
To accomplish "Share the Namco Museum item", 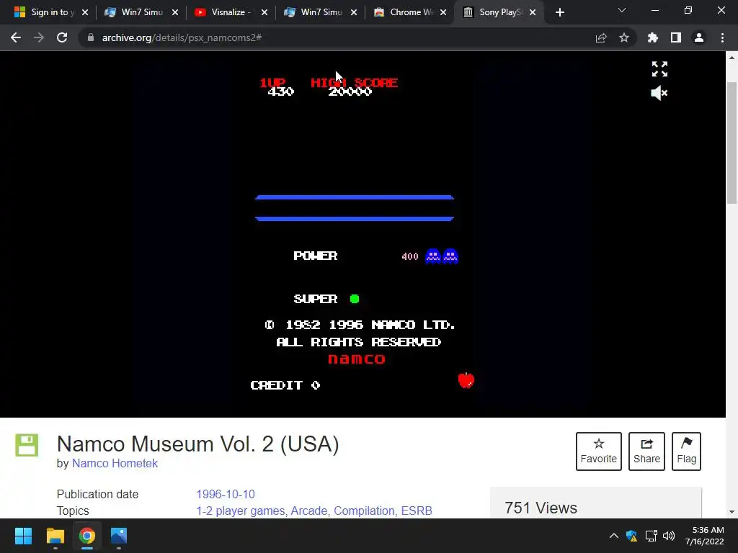I will (x=646, y=451).
